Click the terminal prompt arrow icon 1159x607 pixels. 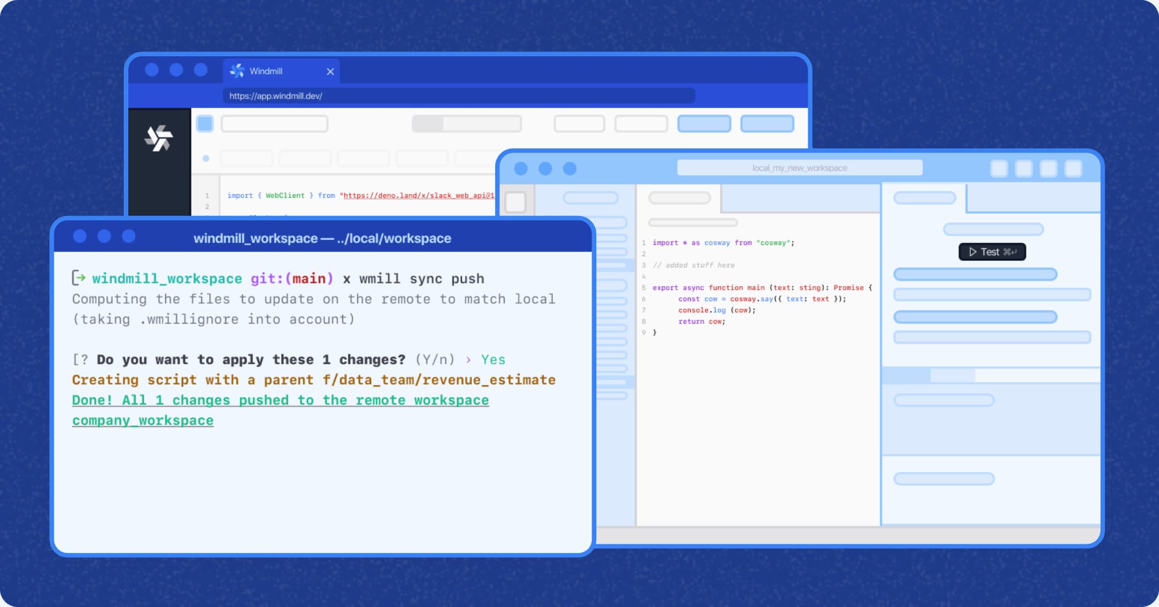click(x=79, y=278)
